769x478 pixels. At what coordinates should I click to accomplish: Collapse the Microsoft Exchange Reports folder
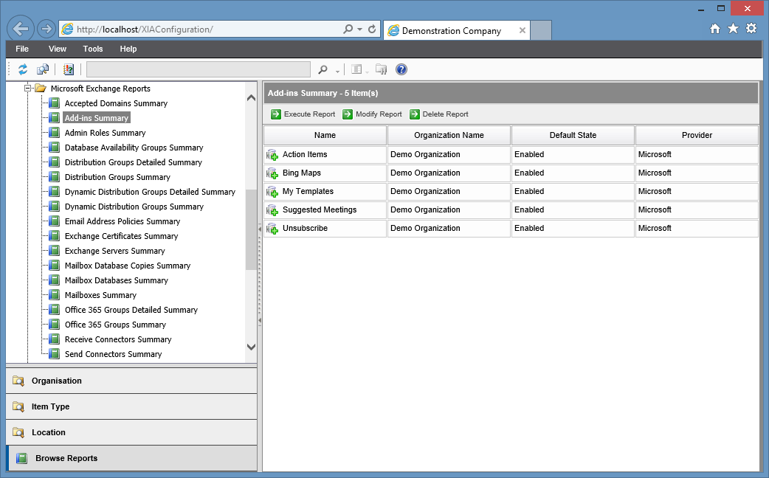28,89
